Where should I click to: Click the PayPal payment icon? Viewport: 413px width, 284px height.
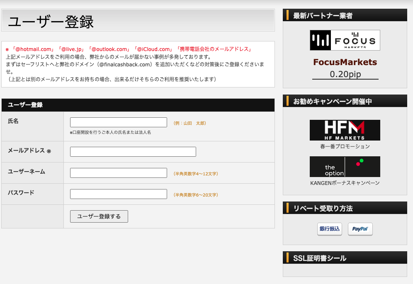tap(360, 229)
